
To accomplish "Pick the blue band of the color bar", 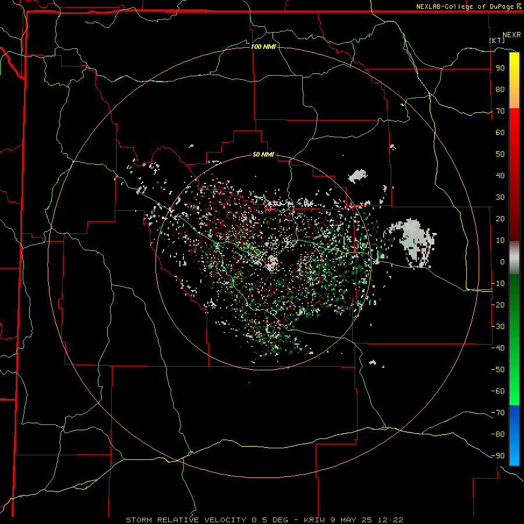I will pyautogui.click(x=514, y=436).
